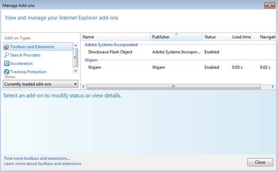
Task: Click the Tracking Protection blocked-circle icon
Action: pos(6,72)
